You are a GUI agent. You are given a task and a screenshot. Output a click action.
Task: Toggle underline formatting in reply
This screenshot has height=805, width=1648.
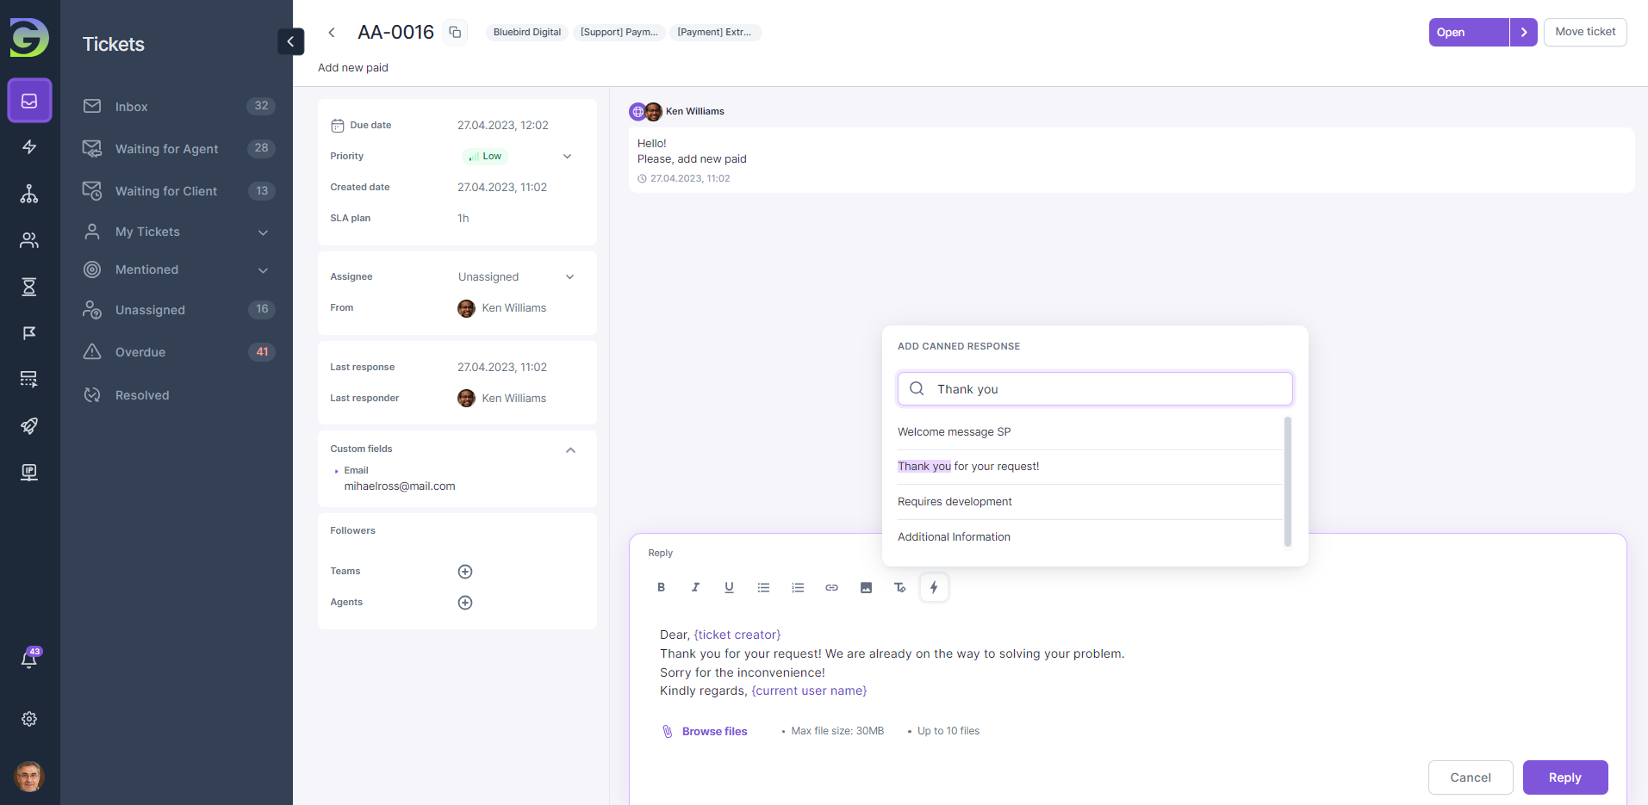coord(729,588)
